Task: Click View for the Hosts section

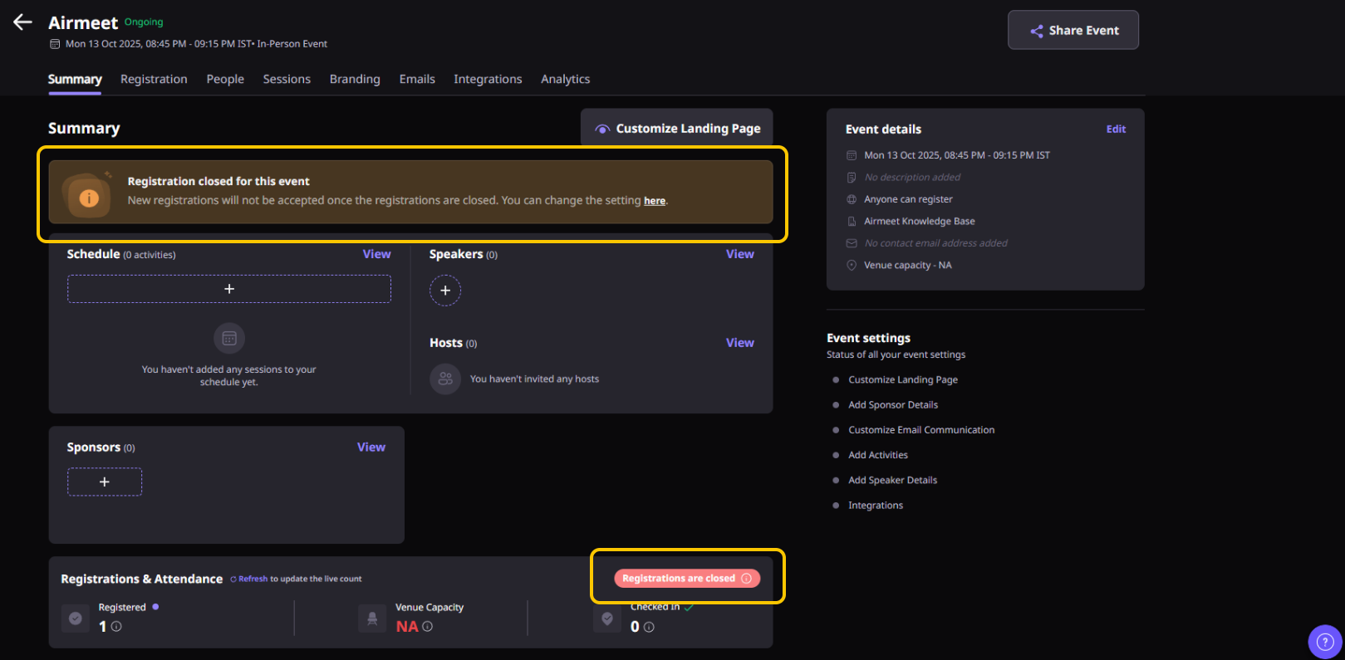Action: (740, 343)
